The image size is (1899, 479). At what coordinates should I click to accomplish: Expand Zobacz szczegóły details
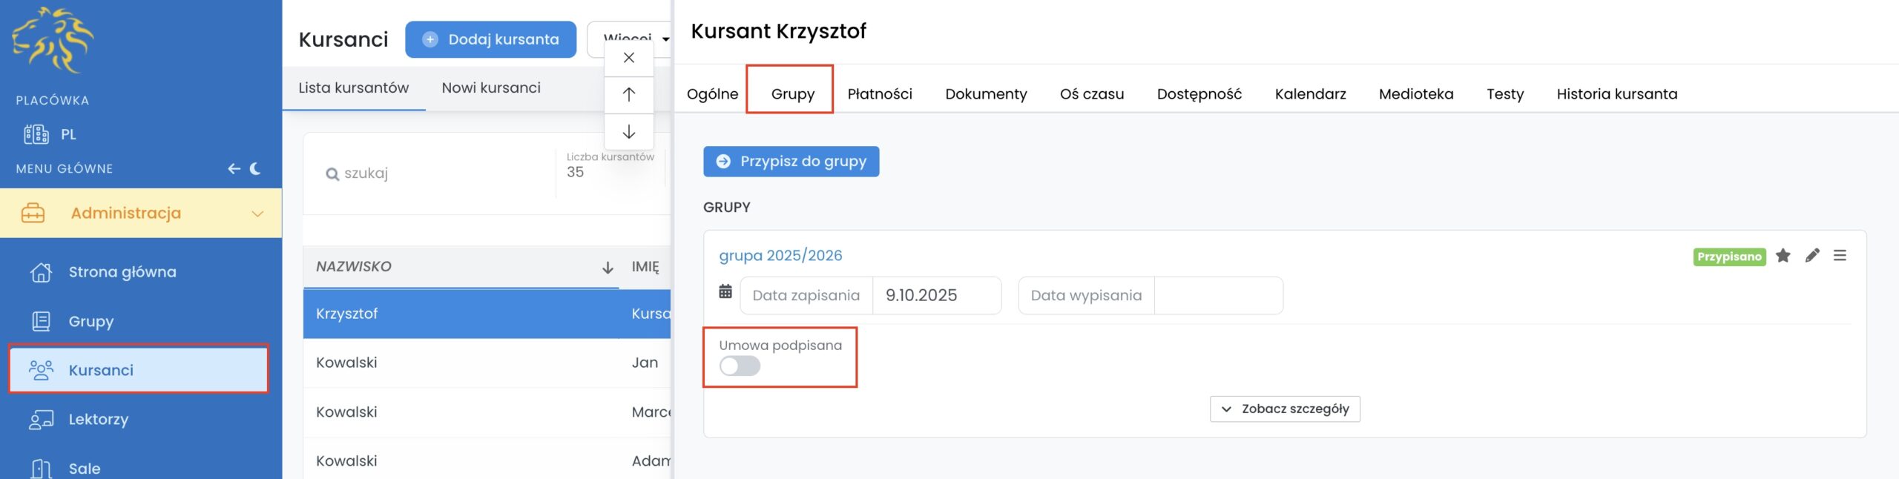click(x=1285, y=409)
